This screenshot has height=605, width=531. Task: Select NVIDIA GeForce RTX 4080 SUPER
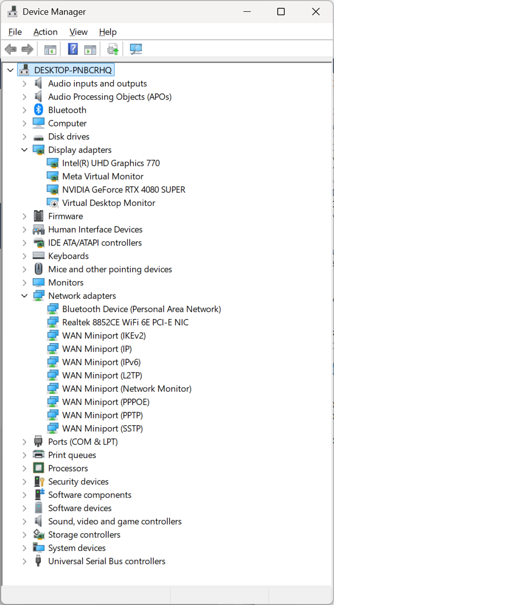pos(123,190)
